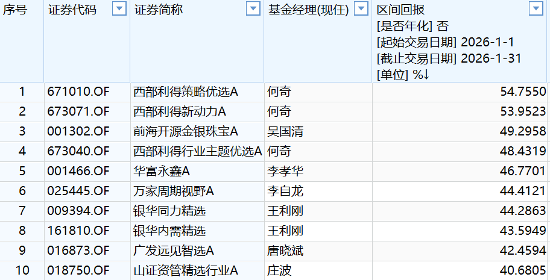Click manager name 李孝华
This screenshot has height=280, width=550.
coord(285,171)
